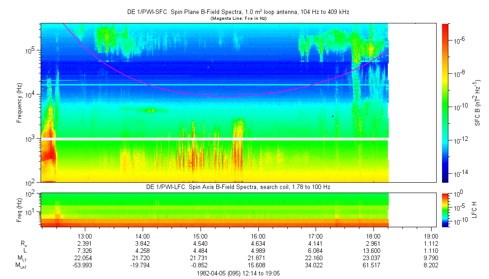Click the SFC B (nT² Hz⁻¹) colorbar label

pyautogui.click(x=477, y=103)
